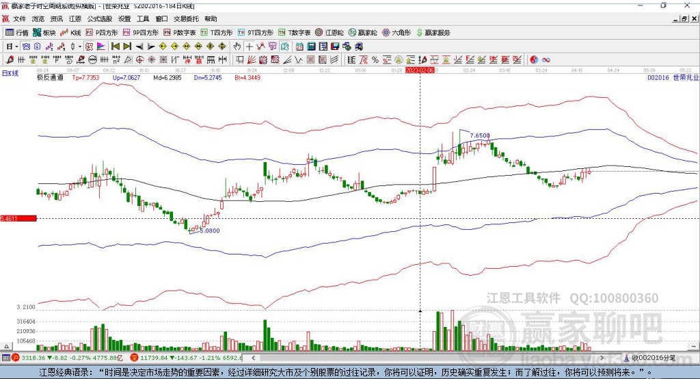Open the calendar icon in toolbar
The width and height of the screenshot is (700, 379).
click(299, 47)
